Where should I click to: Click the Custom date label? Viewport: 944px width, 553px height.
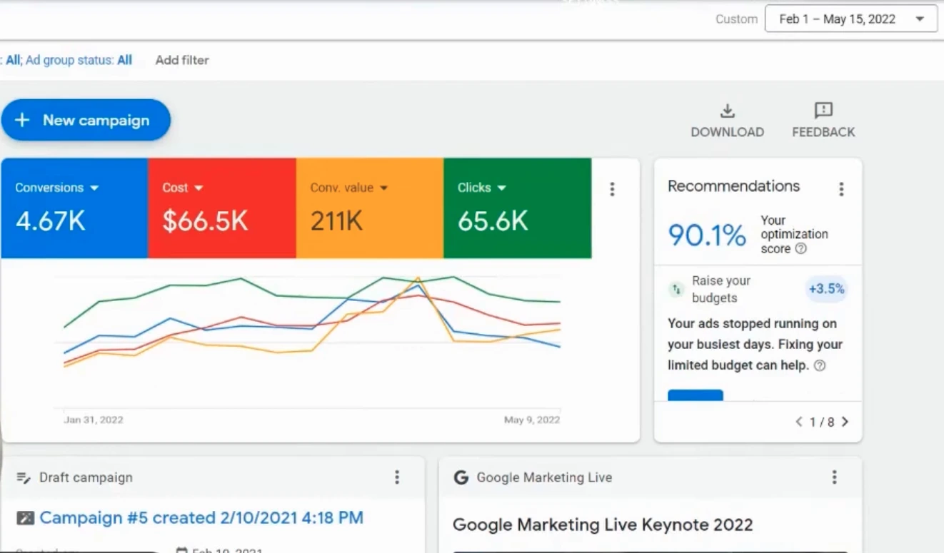tap(736, 19)
